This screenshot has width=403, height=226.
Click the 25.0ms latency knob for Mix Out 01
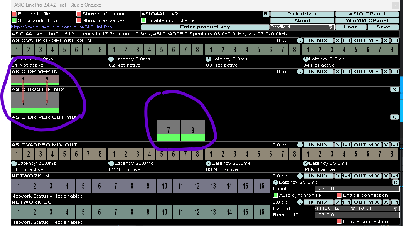point(14,163)
